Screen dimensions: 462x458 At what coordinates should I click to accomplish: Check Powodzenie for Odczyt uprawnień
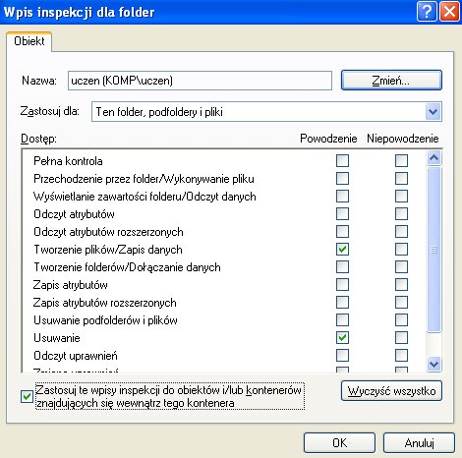tap(342, 356)
